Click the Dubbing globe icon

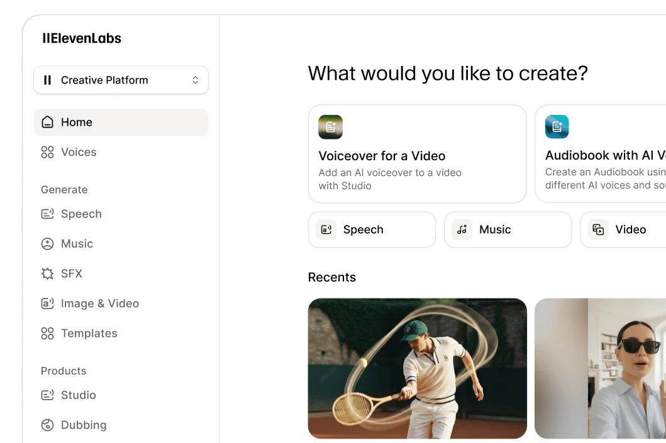[x=47, y=425]
